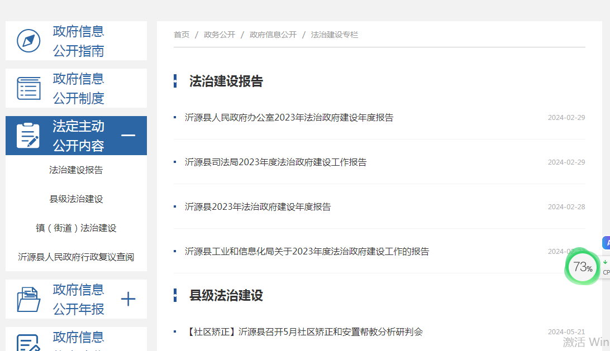The height and width of the screenshot is (351, 610).
Task: Click the clipboard icon for 法定主动公开内容
Action: click(28, 136)
